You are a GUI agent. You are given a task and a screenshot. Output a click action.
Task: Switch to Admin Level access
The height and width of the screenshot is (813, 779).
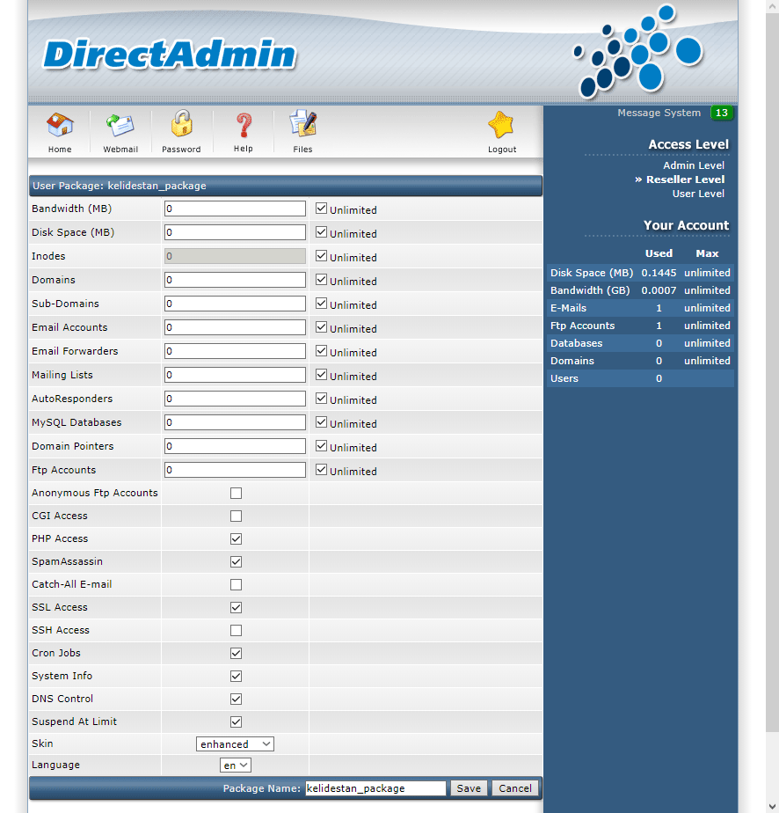click(694, 165)
